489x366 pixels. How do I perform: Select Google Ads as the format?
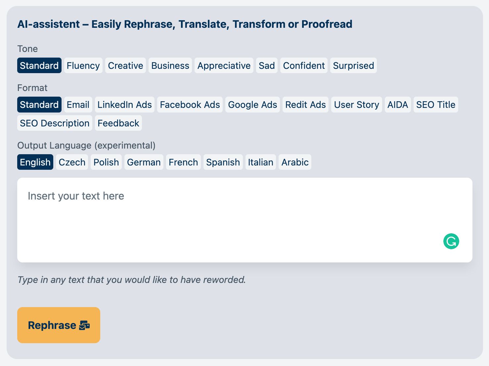(252, 105)
